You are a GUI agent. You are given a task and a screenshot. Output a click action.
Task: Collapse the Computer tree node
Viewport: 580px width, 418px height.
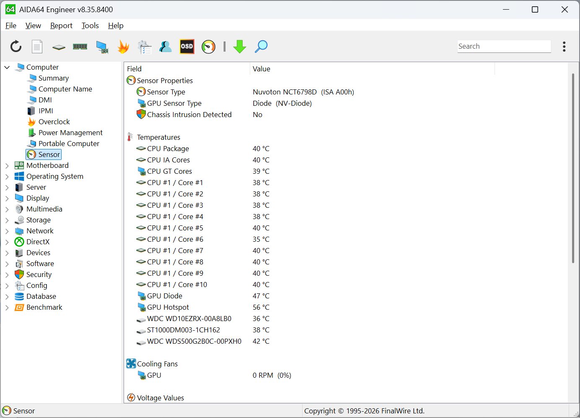click(x=7, y=67)
